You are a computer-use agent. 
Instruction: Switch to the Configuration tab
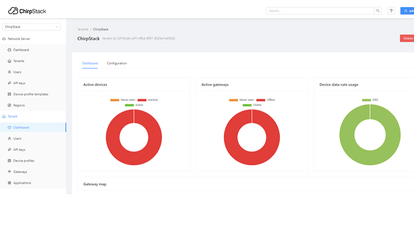pos(117,64)
